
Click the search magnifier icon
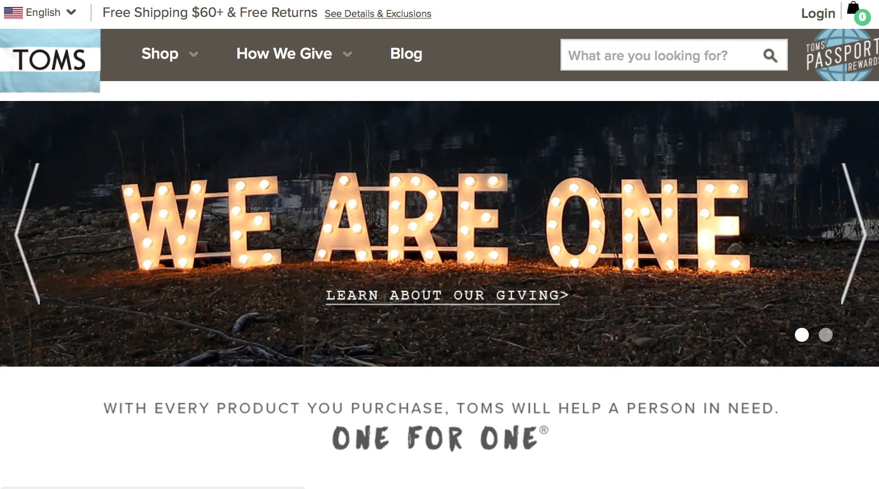(770, 55)
